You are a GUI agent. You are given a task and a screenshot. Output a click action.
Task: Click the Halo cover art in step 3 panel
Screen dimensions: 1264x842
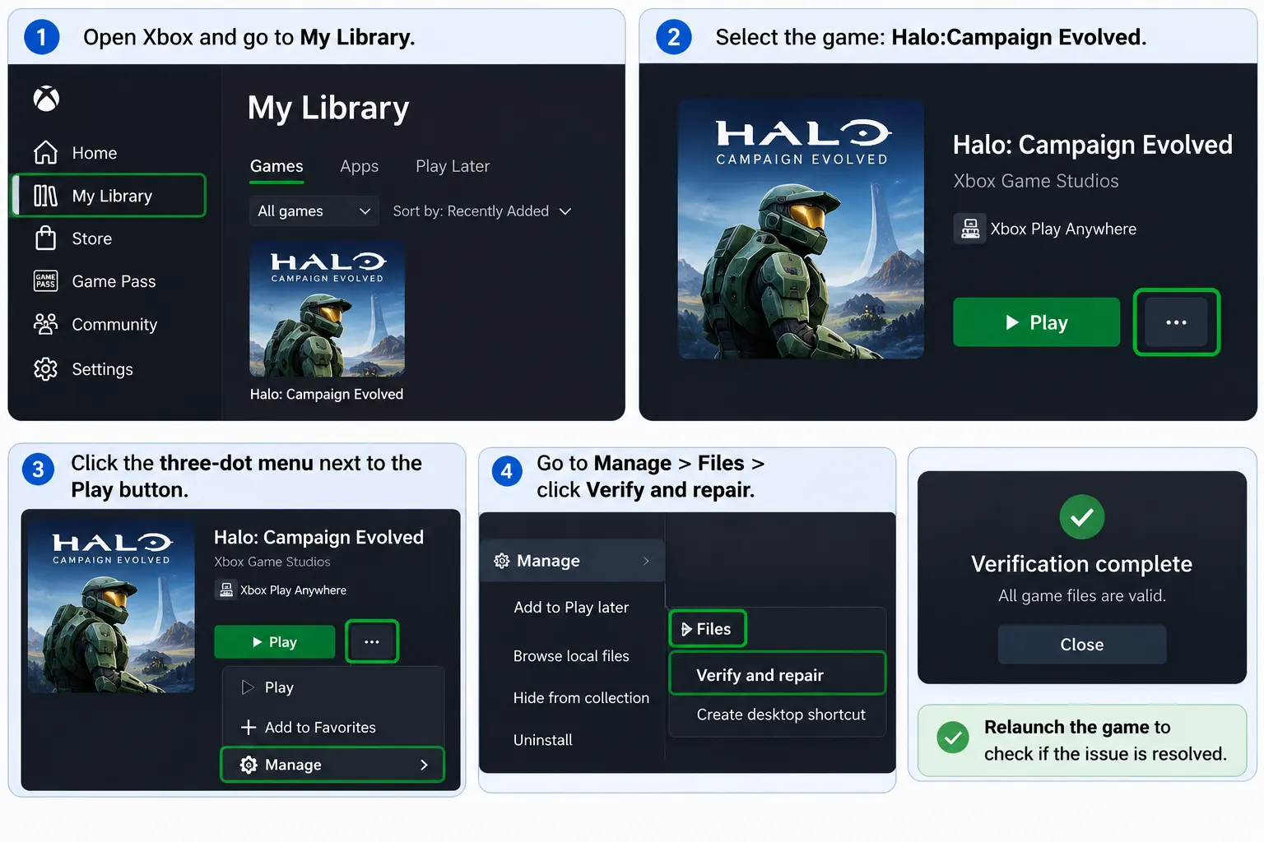pyautogui.click(x=112, y=606)
